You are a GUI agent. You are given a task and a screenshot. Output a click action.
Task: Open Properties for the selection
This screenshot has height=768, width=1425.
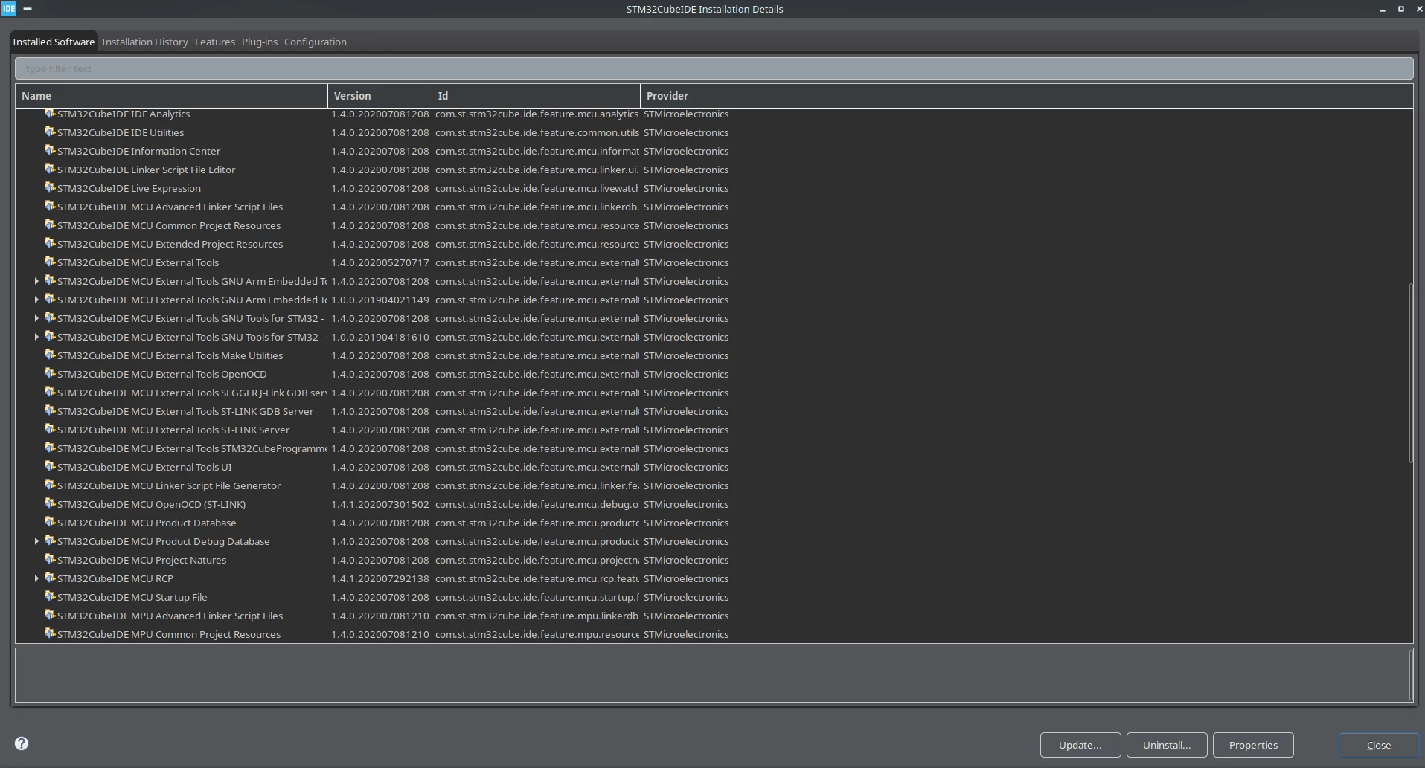(1253, 745)
